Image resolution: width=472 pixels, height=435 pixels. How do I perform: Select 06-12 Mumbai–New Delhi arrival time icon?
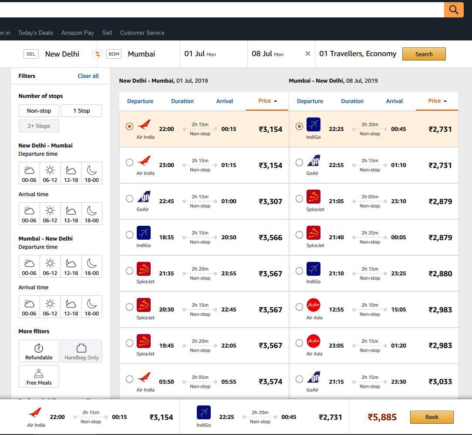point(50,307)
